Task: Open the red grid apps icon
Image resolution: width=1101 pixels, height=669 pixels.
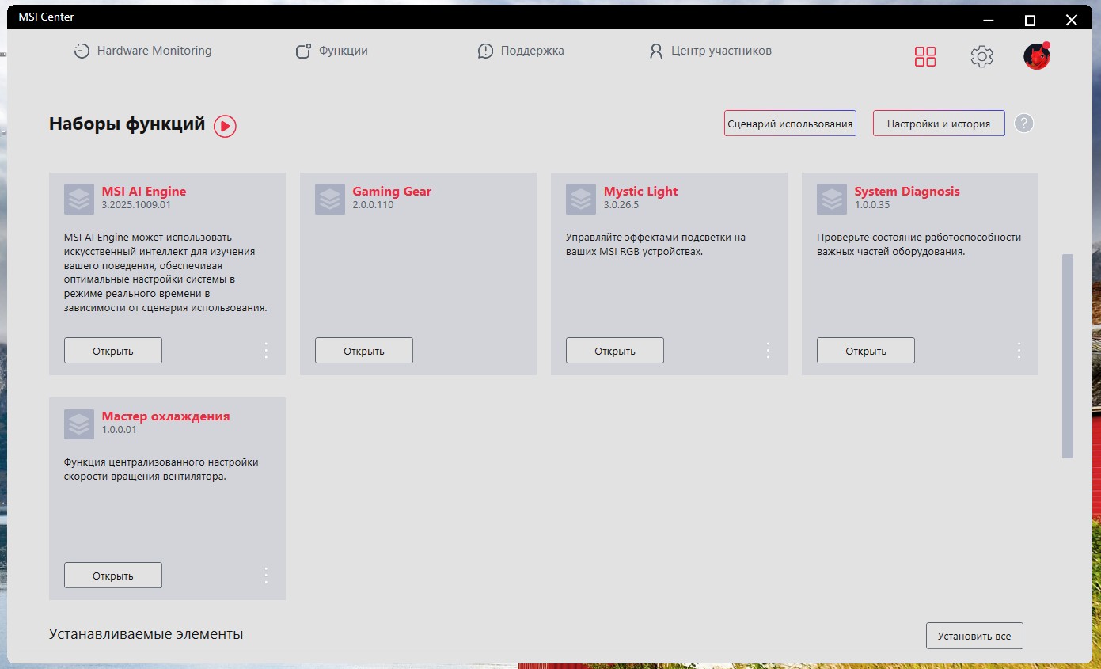Action: [x=925, y=56]
